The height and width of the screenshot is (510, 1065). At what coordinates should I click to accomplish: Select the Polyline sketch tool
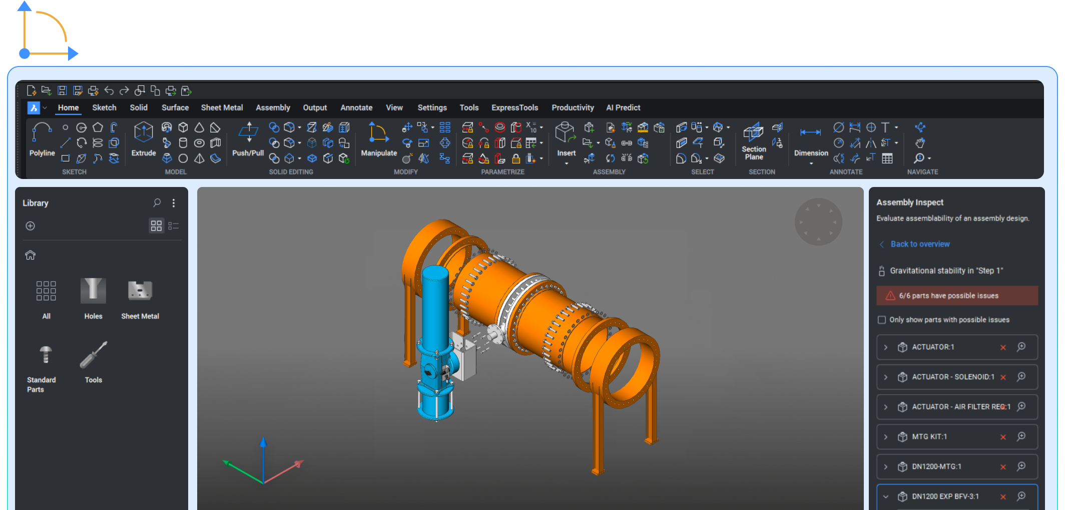42,141
